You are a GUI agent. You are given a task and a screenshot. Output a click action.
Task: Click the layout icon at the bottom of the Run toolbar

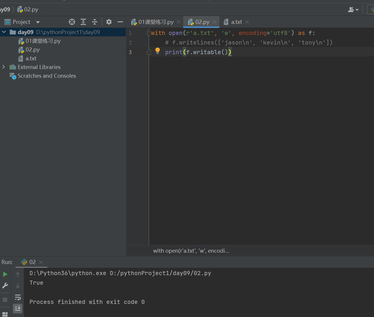5,314
